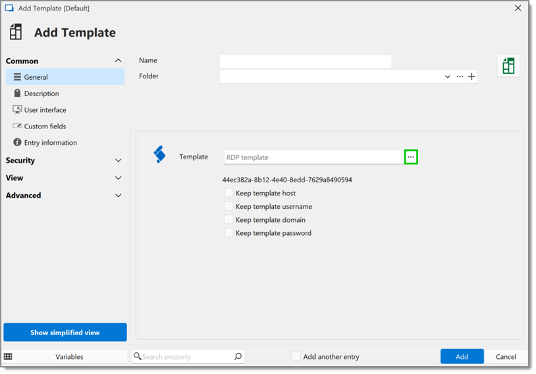The width and height of the screenshot is (536, 374).
Task: Open template browse ellipsis button
Action: pos(411,157)
